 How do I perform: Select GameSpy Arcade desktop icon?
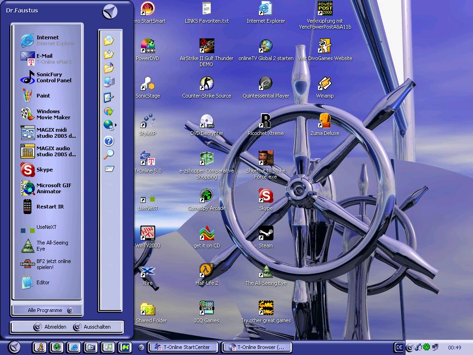pos(206,200)
